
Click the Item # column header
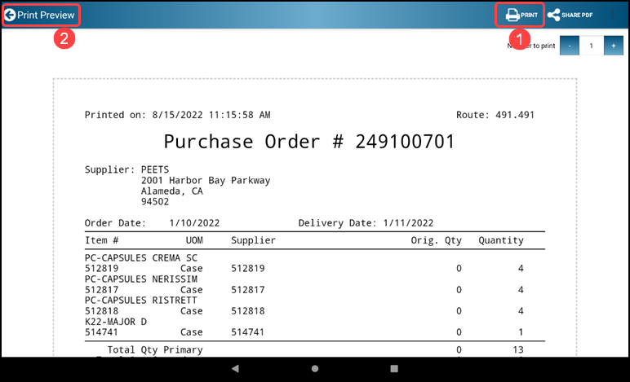102,240
